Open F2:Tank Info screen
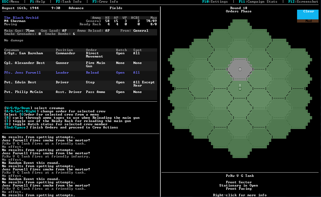The width and height of the screenshot is (321, 197). [x=69, y=2]
